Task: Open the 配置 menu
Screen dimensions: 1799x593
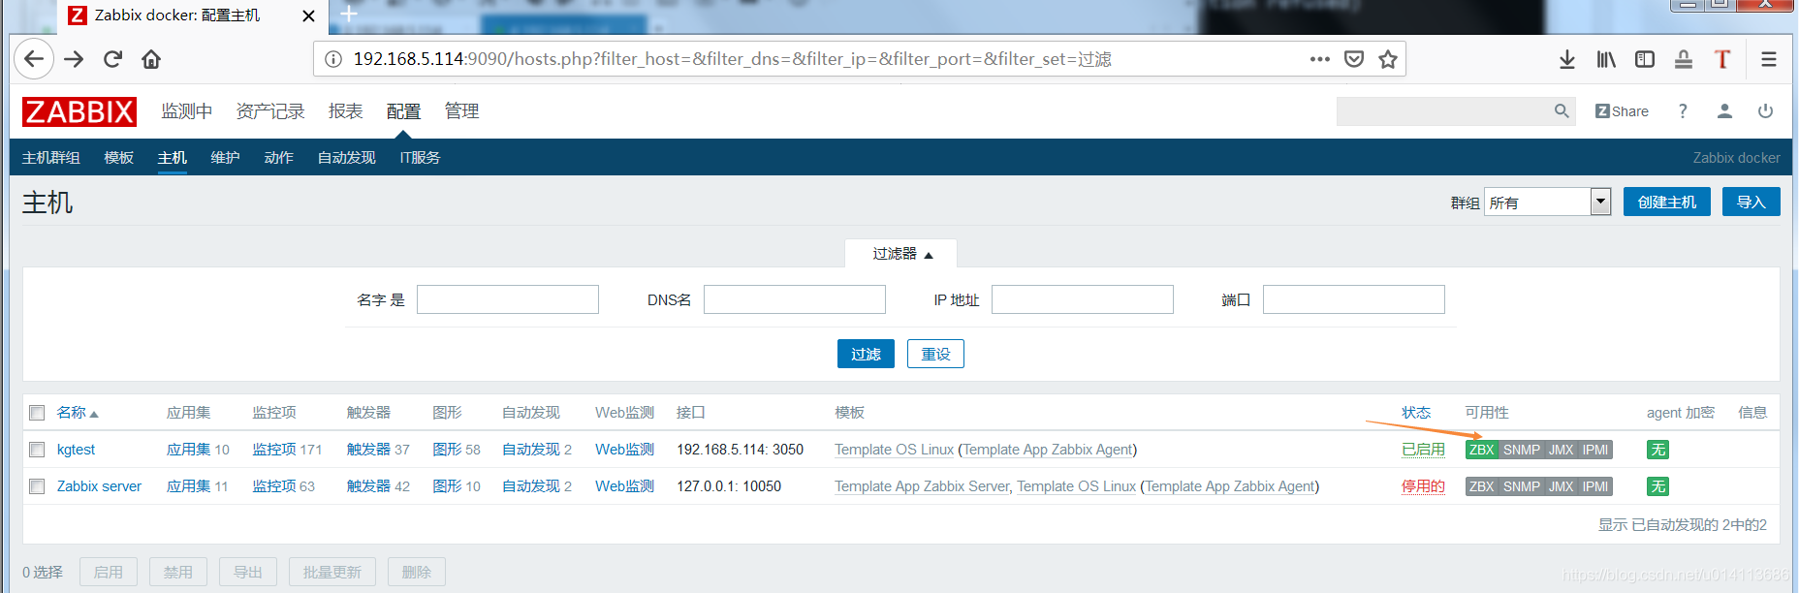Action: click(x=403, y=111)
